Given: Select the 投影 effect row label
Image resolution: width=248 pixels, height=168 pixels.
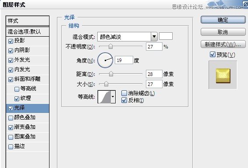Looking at the screenshot, I should click(20, 41).
